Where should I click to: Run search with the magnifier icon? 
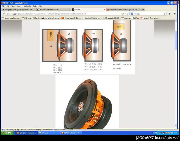(x=165, y=14)
